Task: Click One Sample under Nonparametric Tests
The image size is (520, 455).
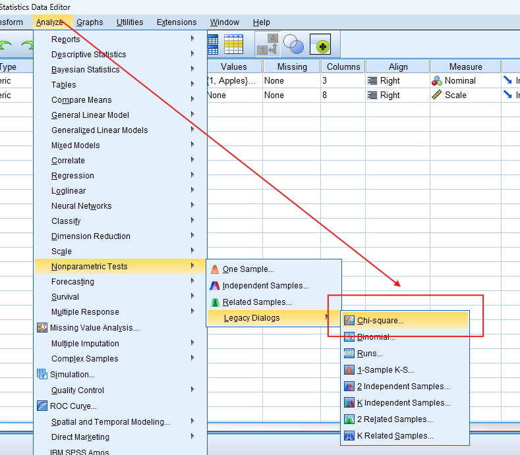Action: [x=248, y=269]
